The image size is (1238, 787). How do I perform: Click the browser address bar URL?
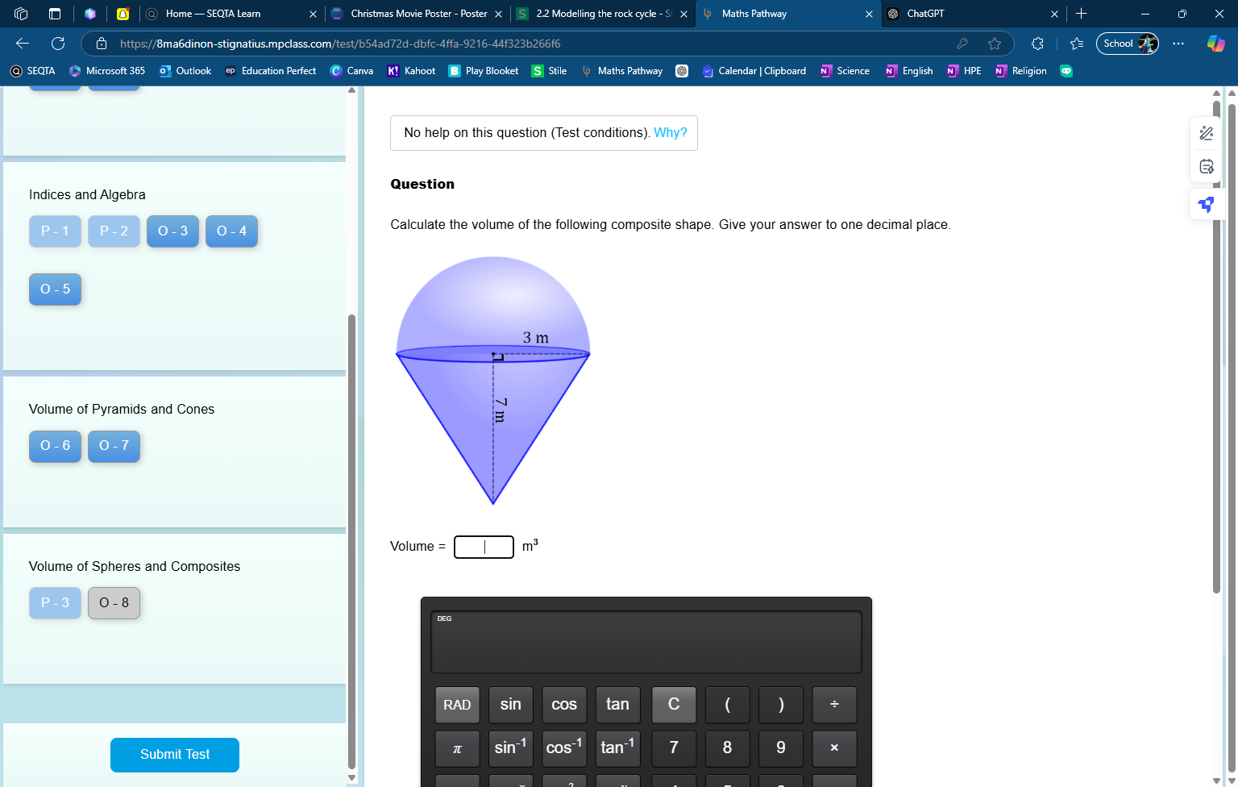click(x=340, y=44)
